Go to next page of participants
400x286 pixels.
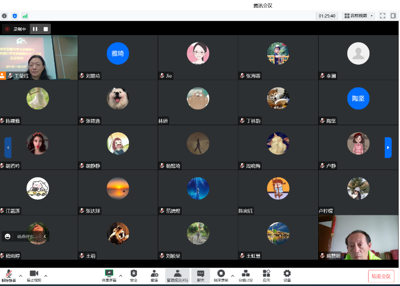coord(388,147)
